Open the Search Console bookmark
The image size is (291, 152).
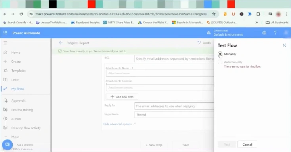click(x=18, y=23)
